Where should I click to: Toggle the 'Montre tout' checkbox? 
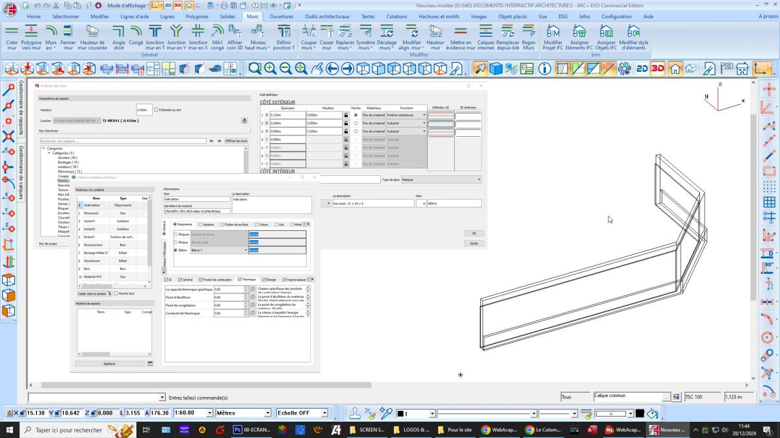pos(116,293)
